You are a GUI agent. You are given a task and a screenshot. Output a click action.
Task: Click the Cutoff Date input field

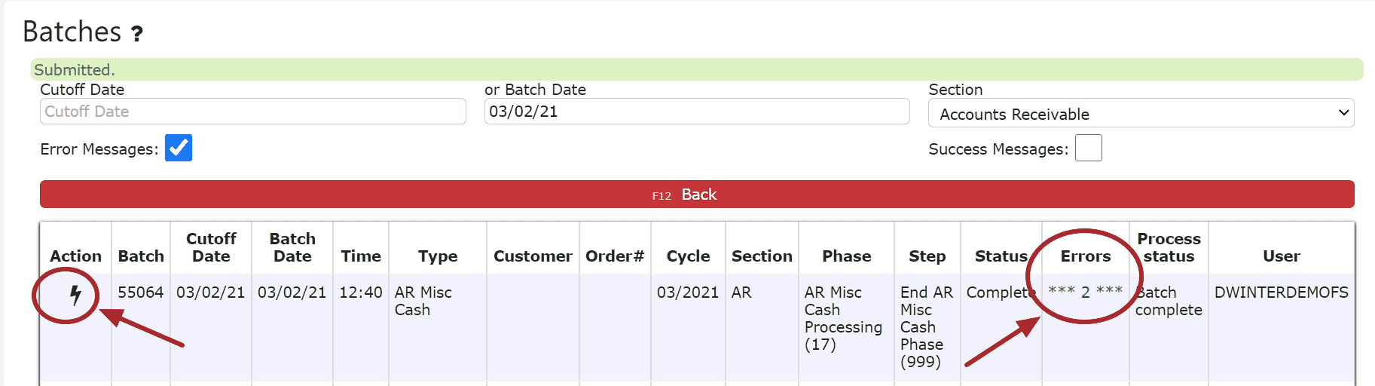252,112
